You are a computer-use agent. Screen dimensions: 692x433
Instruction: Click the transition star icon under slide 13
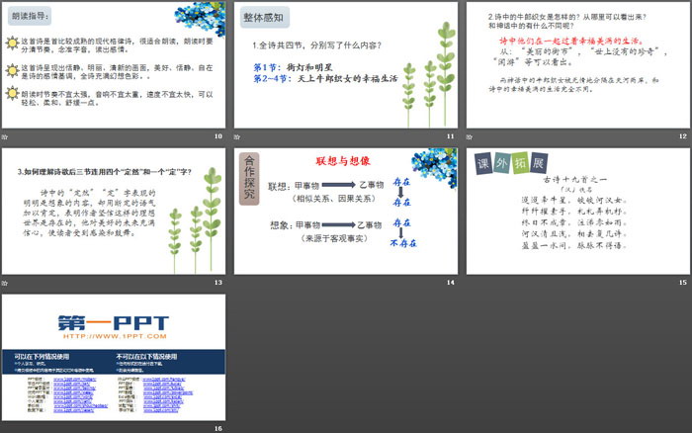(5, 283)
